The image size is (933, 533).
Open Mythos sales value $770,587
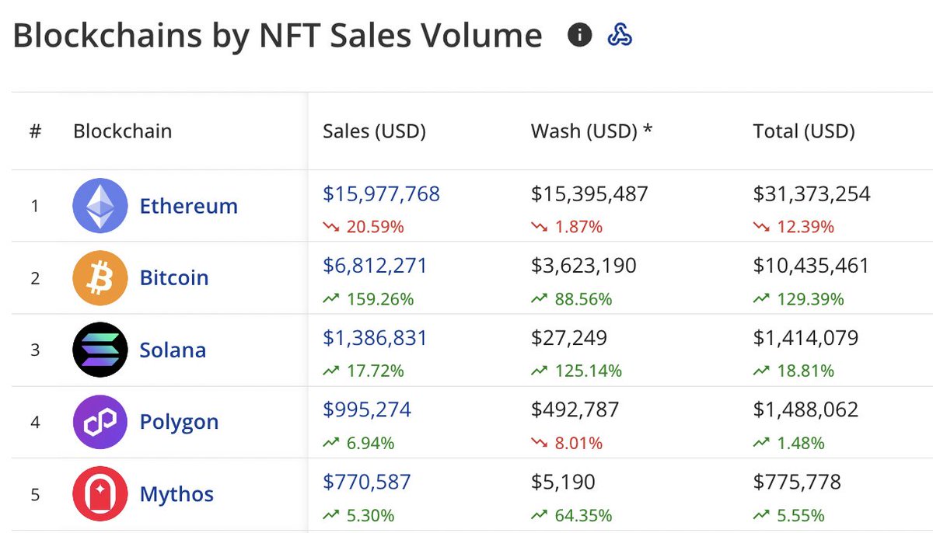pyautogui.click(x=367, y=482)
